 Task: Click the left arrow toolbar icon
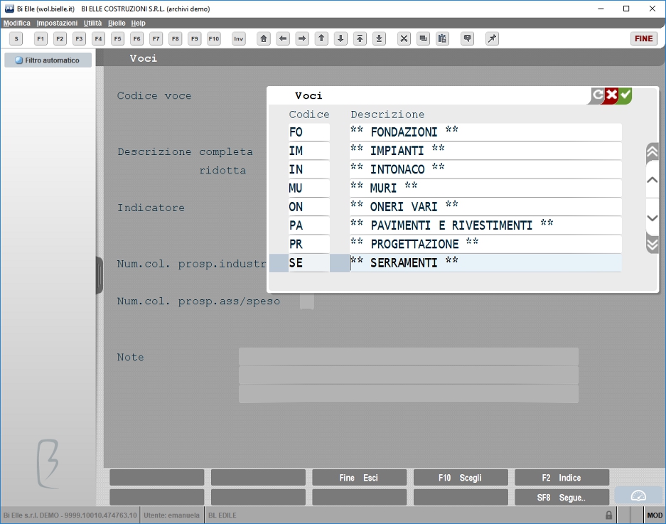coord(283,38)
